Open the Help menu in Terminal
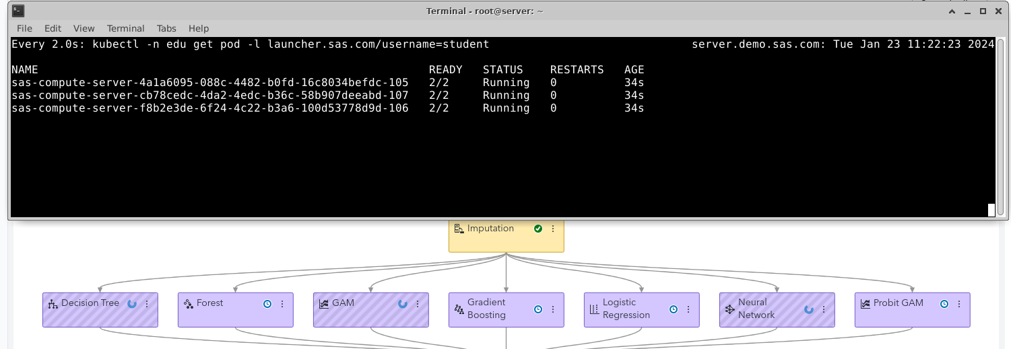Viewport: 1011px width, 349px height. pyautogui.click(x=199, y=28)
